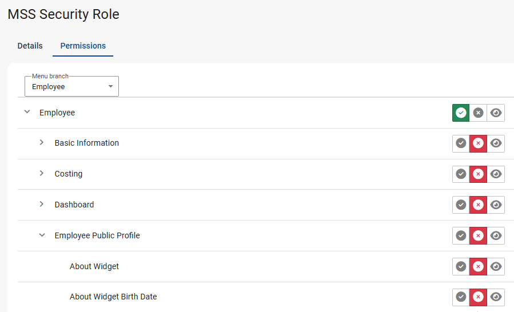The image size is (514, 312).
Task: Open the Menu branch dropdown
Action: pyautogui.click(x=71, y=87)
